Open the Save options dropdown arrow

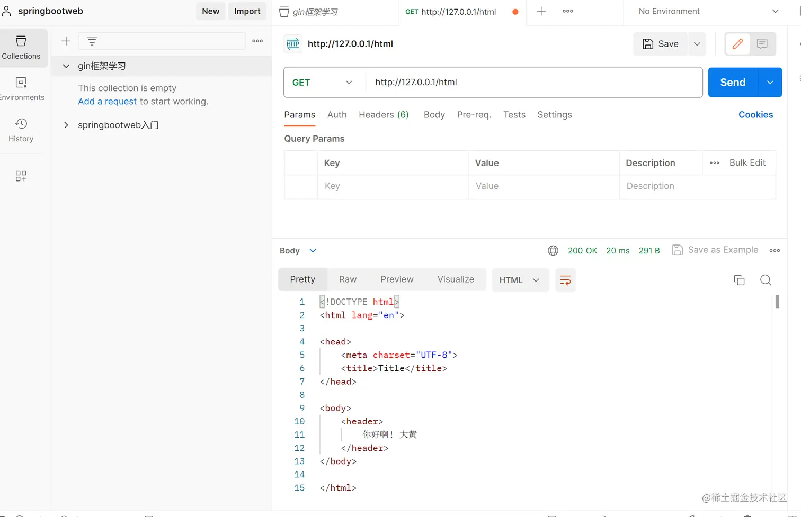[x=697, y=44]
